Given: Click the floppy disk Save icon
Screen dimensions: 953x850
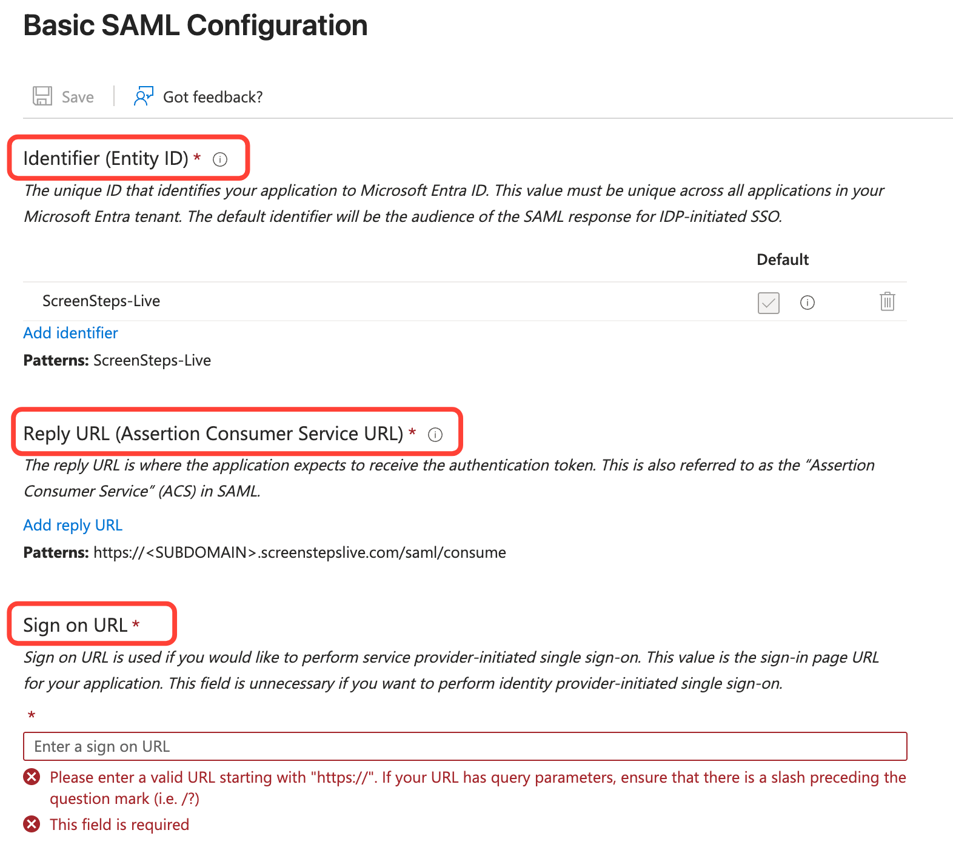Looking at the screenshot, I should [x=42, y=96].
